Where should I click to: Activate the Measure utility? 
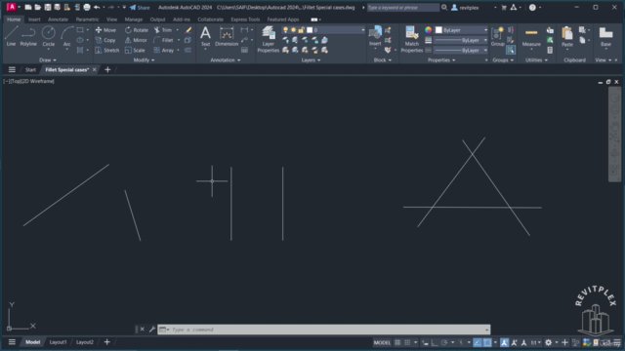531,37
